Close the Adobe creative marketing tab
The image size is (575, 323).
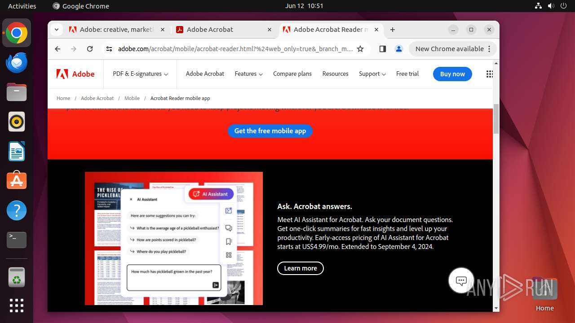pyautogui.click(x=163, y=30)
